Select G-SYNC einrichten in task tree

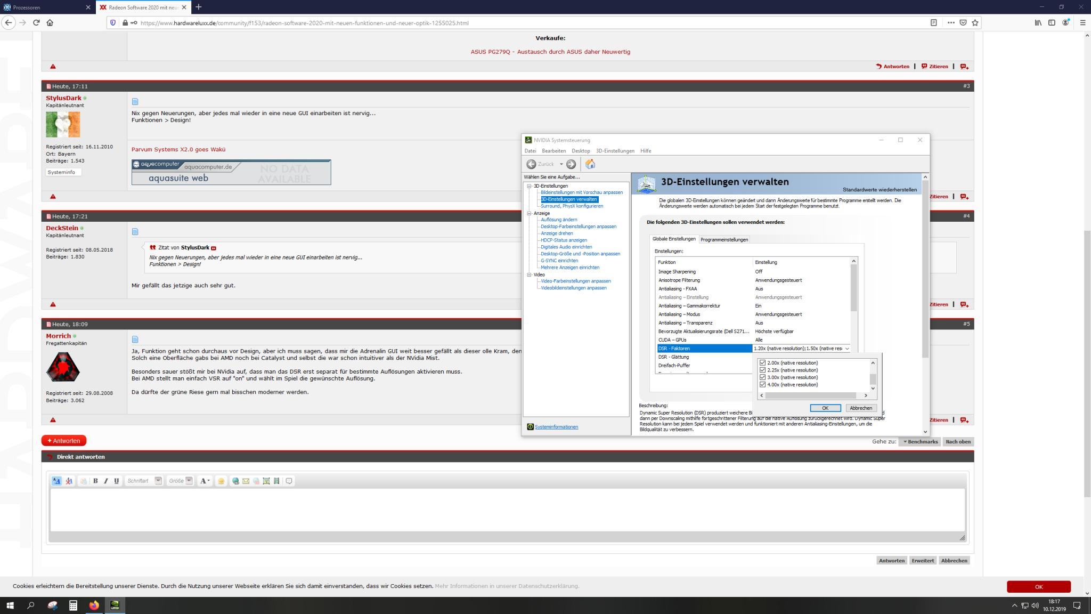coord(559,261)
